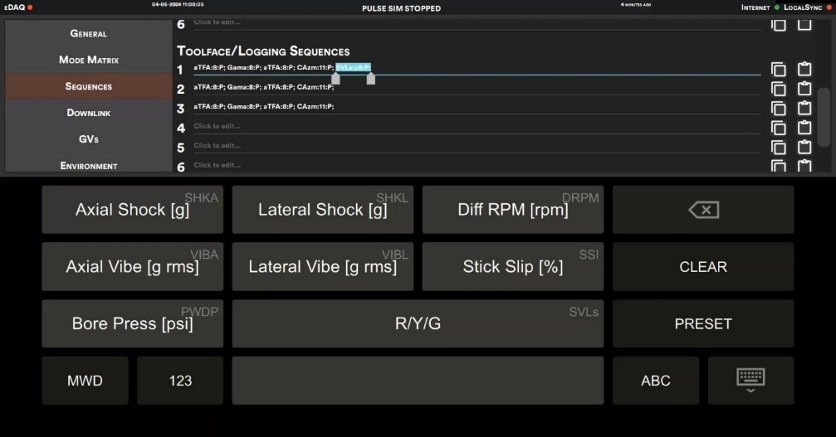Paste into sequence 1 using clipboard icon
This screenshot has width=836, height=437.
(804, 69)
